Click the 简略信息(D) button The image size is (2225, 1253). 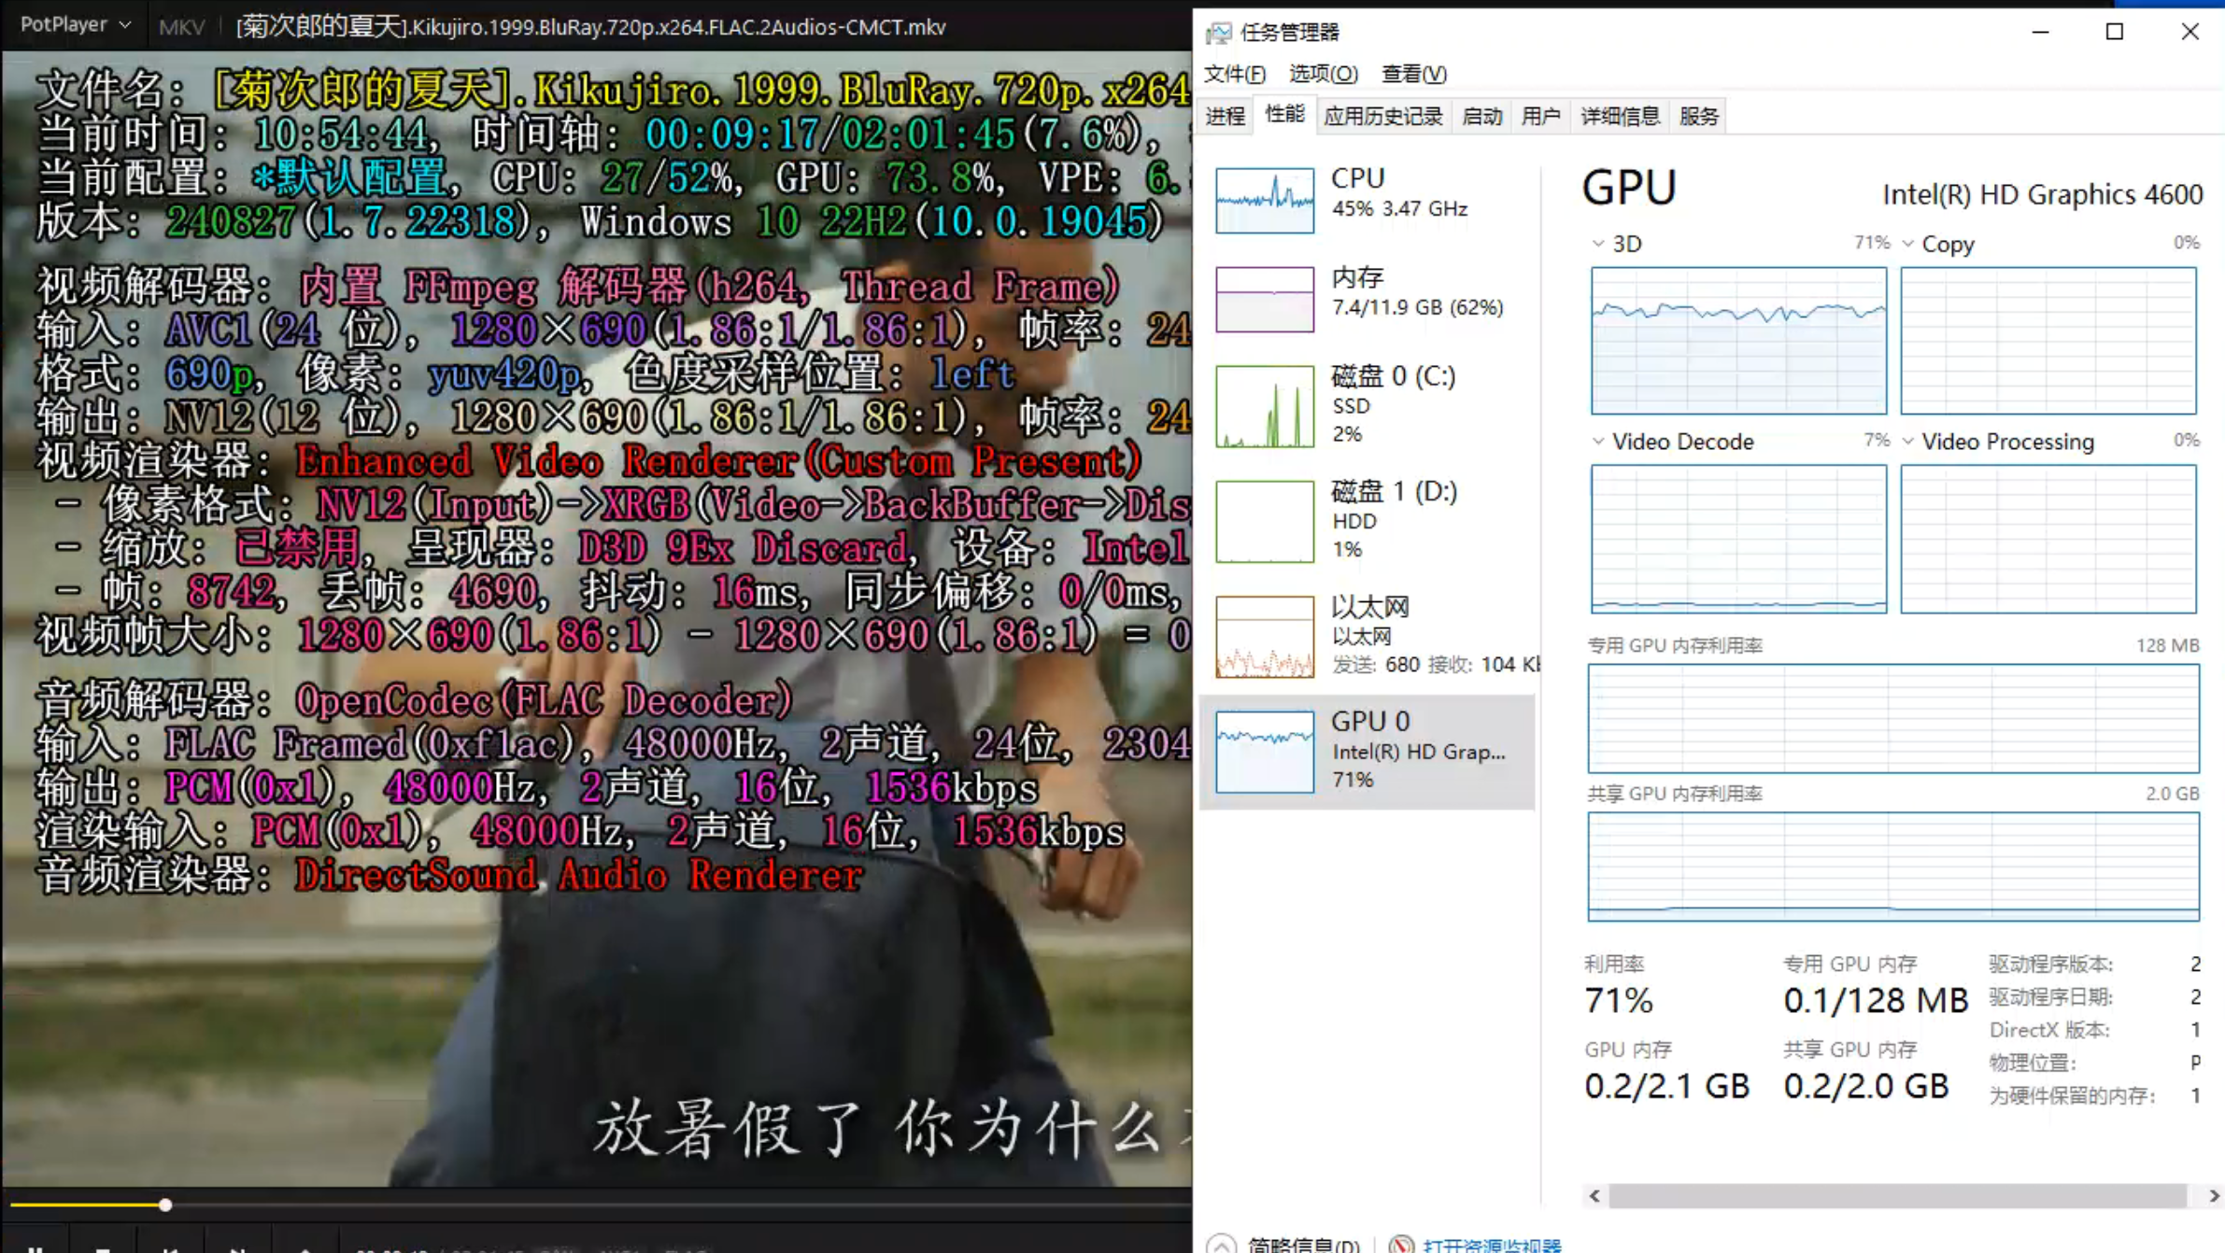[x=1303, y=1245]
